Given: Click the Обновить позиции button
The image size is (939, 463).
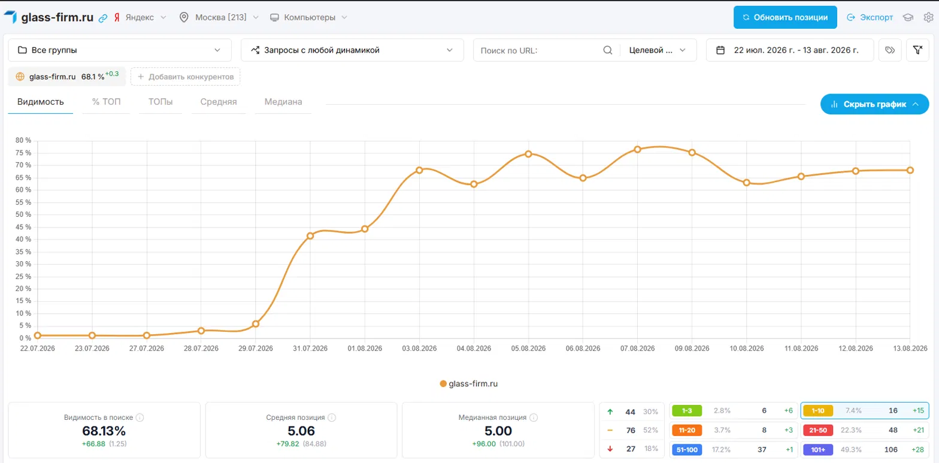Looking at the screenshot, I should coord(785,17).
